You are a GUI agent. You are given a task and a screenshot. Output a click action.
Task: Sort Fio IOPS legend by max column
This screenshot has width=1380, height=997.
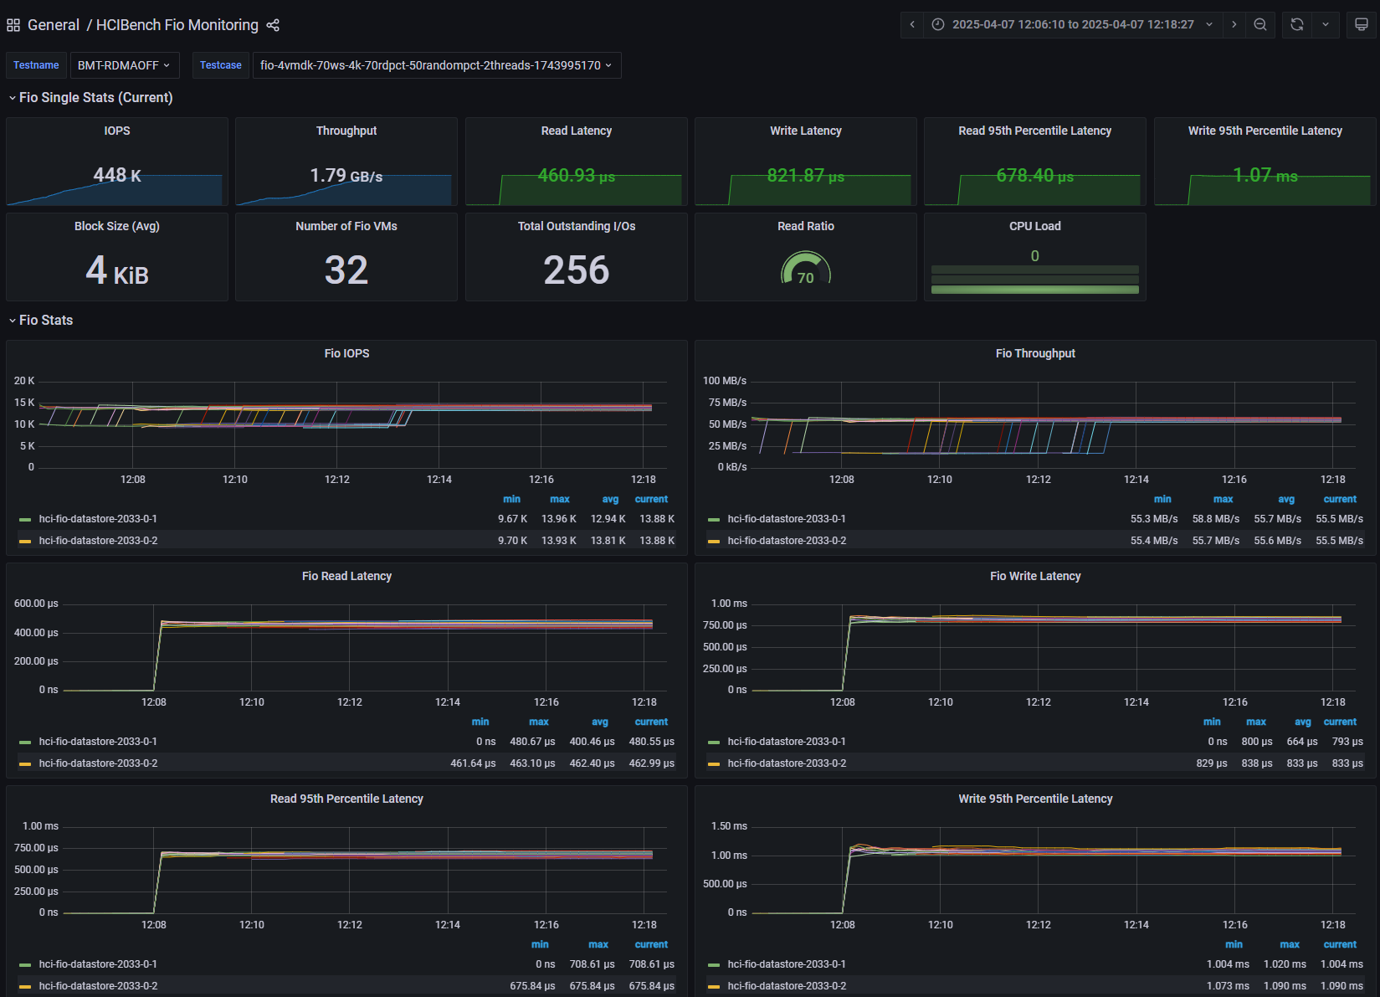click(x=560, y=499)
